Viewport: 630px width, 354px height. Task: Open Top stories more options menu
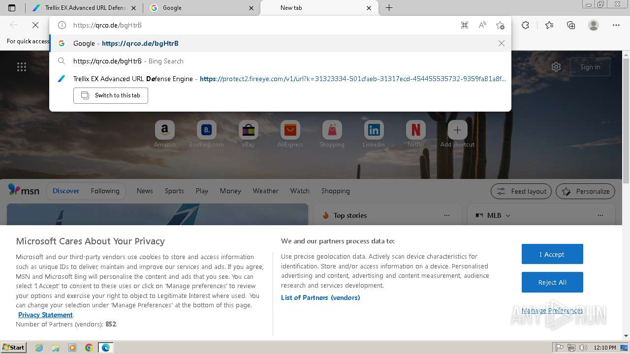pos(447,215)
